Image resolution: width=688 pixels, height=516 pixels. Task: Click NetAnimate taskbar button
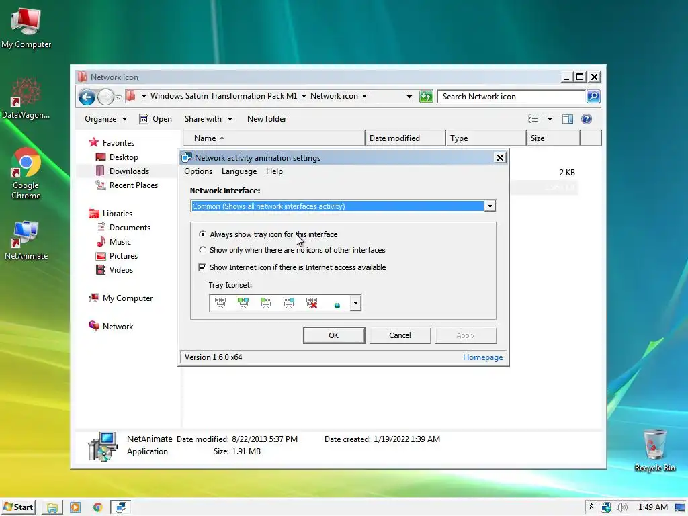pos(121,508)
